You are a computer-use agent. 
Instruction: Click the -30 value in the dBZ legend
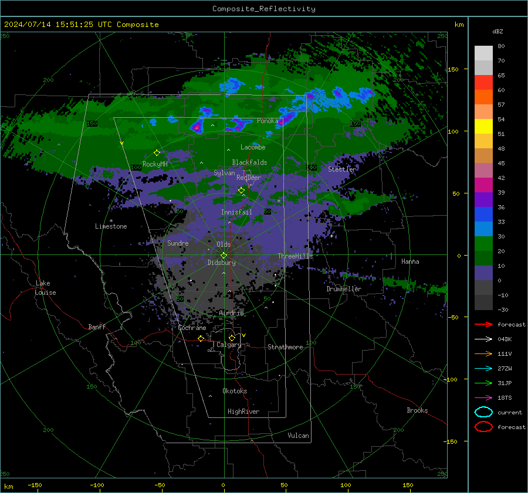(503, 310)
